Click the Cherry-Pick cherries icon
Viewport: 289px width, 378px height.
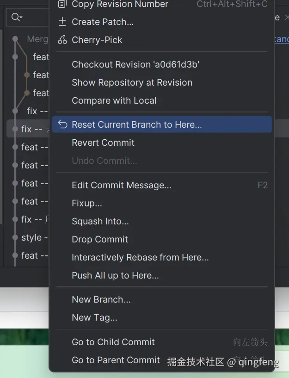[x=62, y=40]
